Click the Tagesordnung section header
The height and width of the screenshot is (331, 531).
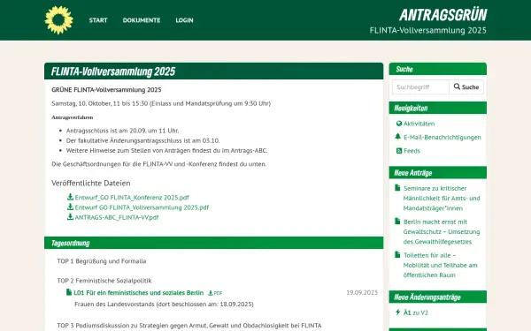pos(213,243)
